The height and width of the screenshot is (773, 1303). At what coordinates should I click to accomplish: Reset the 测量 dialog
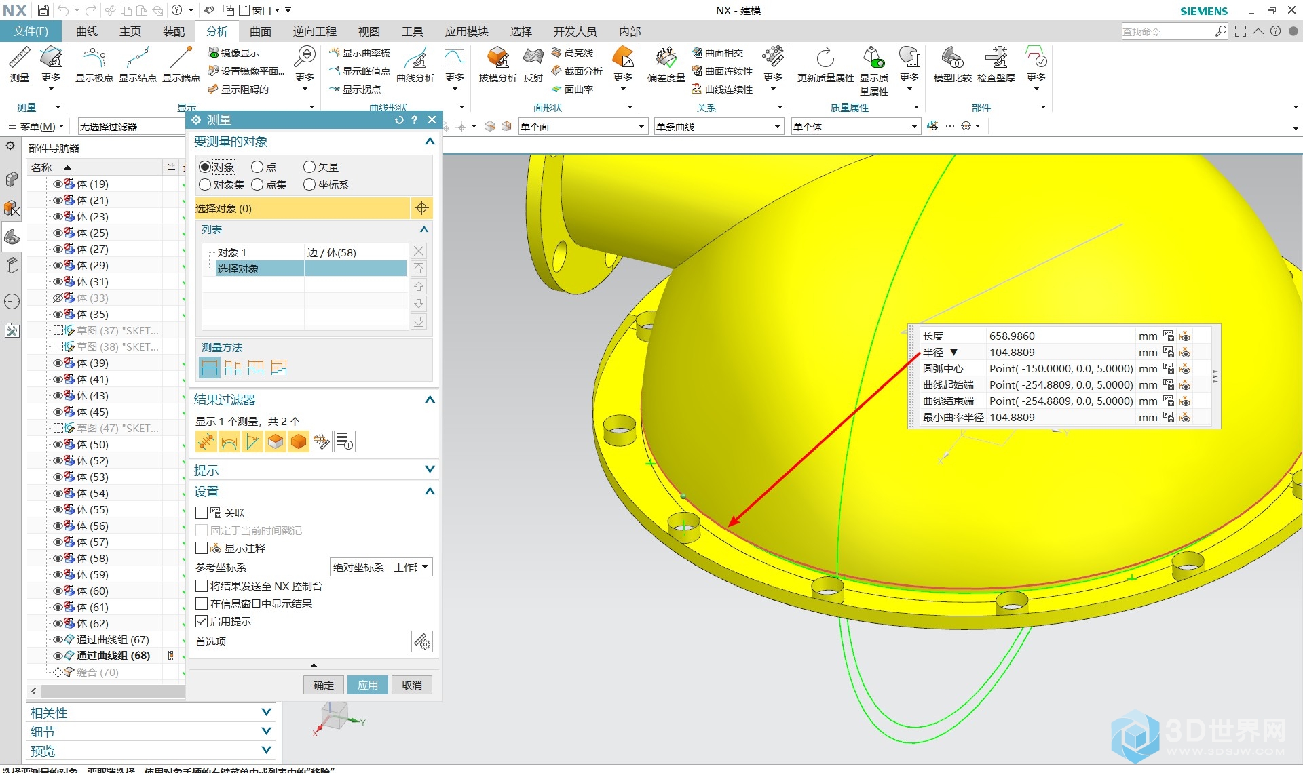tap(399, 120)
